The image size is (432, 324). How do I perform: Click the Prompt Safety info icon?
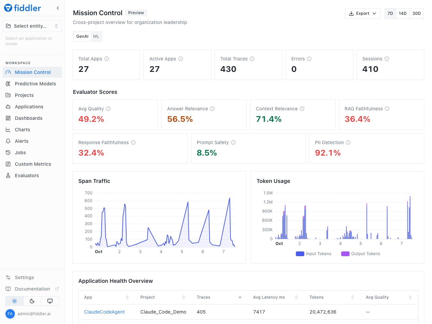[x=233, y=142]
